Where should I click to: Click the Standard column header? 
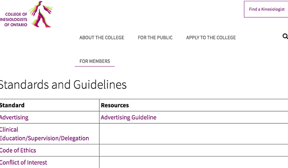coord(12,106)
